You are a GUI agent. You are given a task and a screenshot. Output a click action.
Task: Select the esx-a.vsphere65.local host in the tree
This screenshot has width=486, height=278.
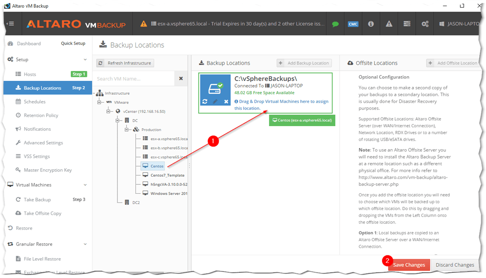coord(169,139)
